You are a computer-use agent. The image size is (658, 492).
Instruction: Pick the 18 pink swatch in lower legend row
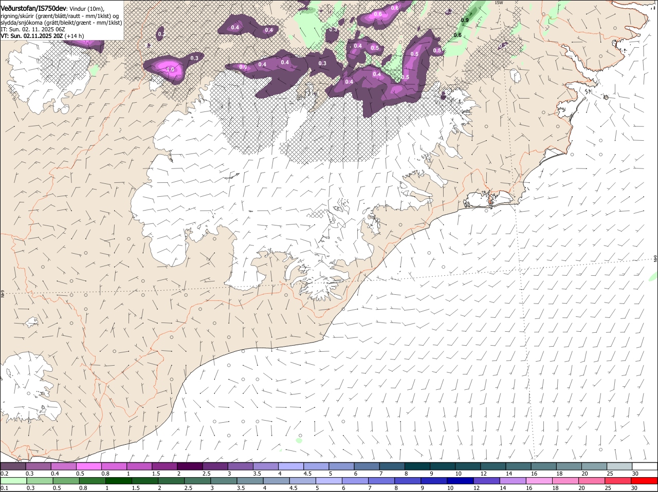coord(565,481)
